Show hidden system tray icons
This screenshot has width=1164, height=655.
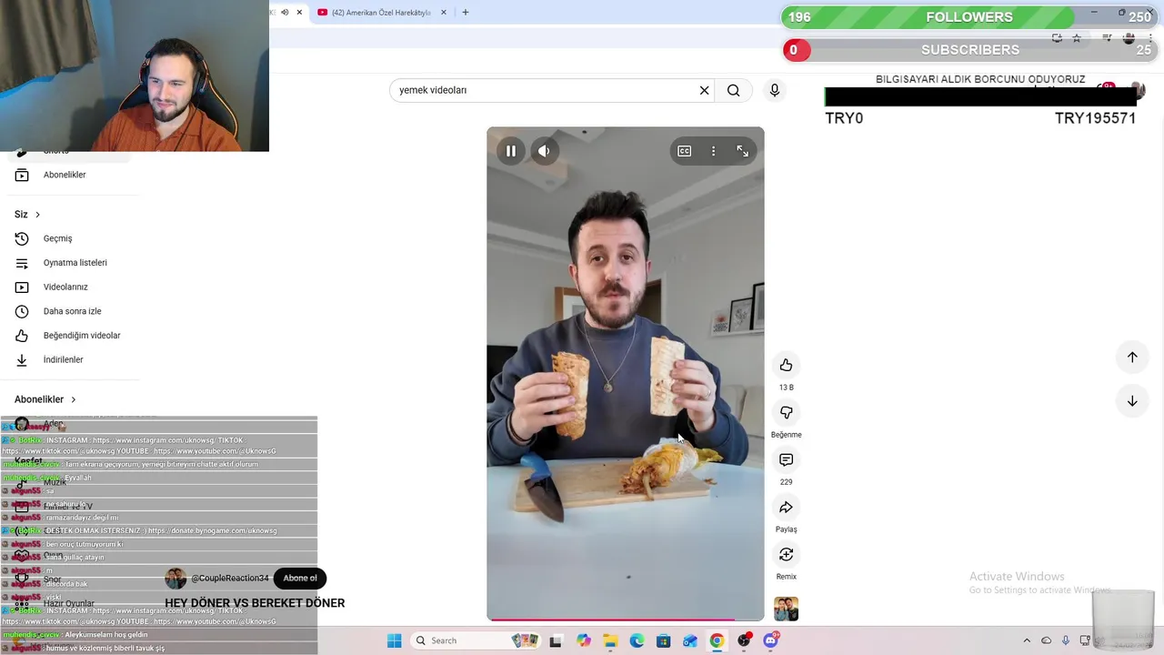(x=1027, y=640)
